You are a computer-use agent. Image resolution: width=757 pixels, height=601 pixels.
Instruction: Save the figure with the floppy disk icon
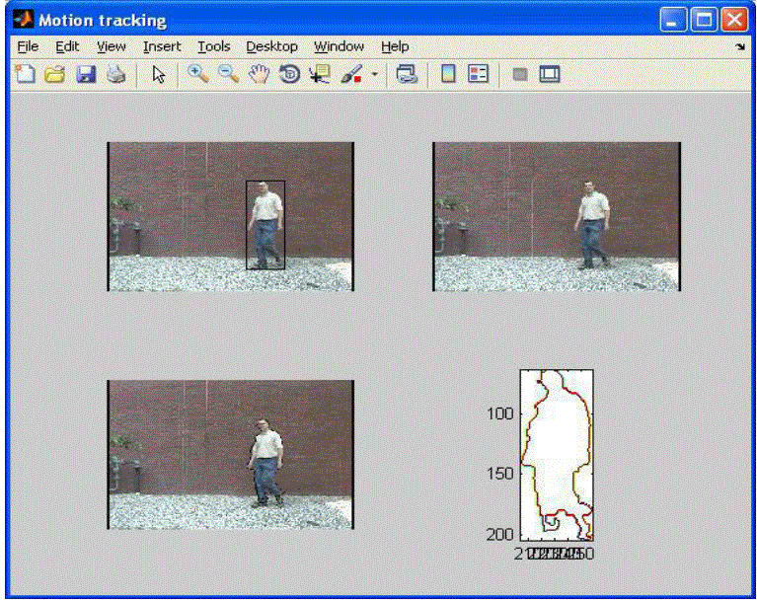coord(86,74)
